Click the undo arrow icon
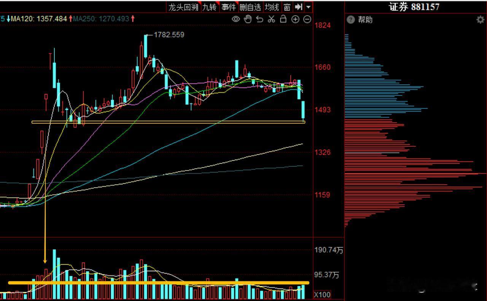Viewport: 487px width, 301px height. point(259,19)
